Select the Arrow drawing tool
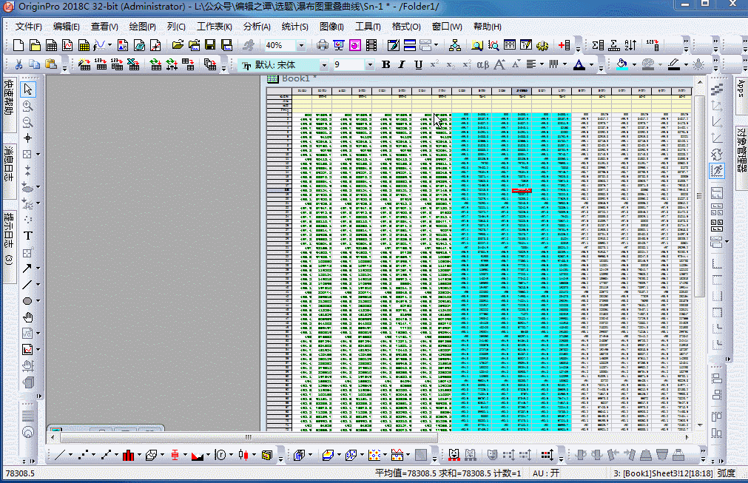 tap(28, 268)
